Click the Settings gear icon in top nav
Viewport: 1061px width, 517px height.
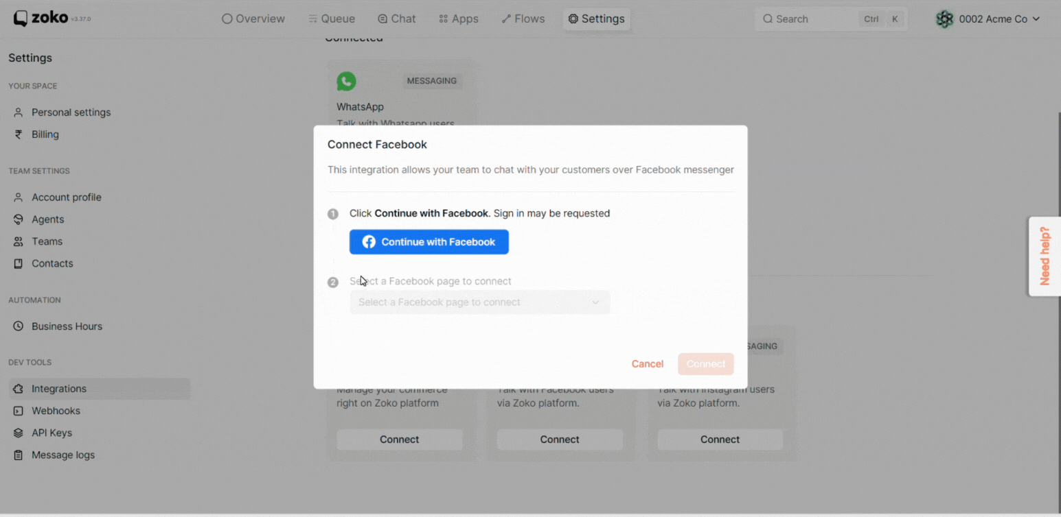(x=573, y=19)
